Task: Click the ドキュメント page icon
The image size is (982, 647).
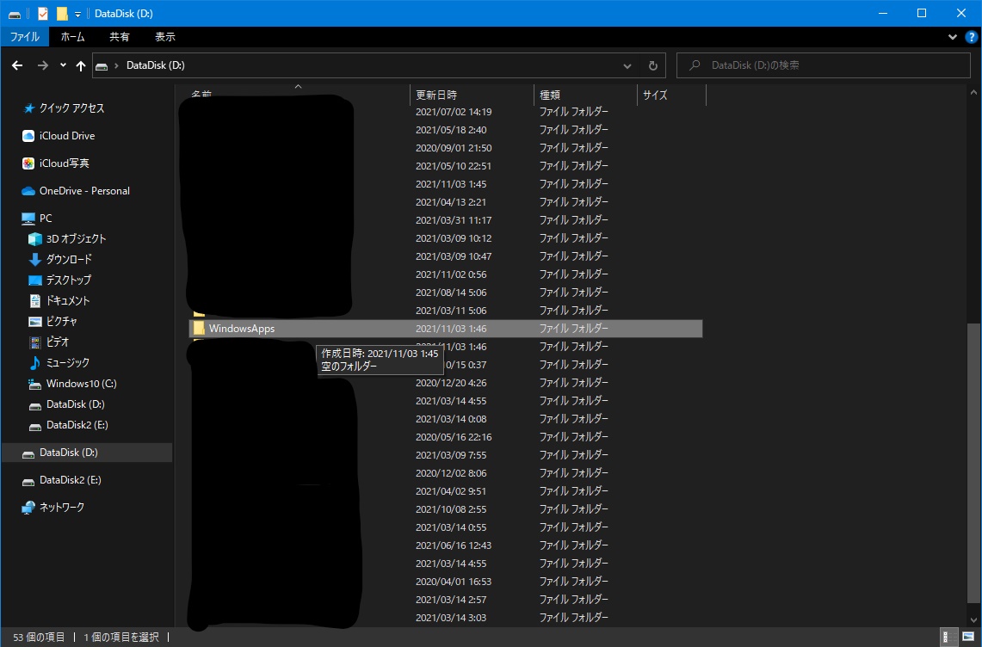Action: 35,301
